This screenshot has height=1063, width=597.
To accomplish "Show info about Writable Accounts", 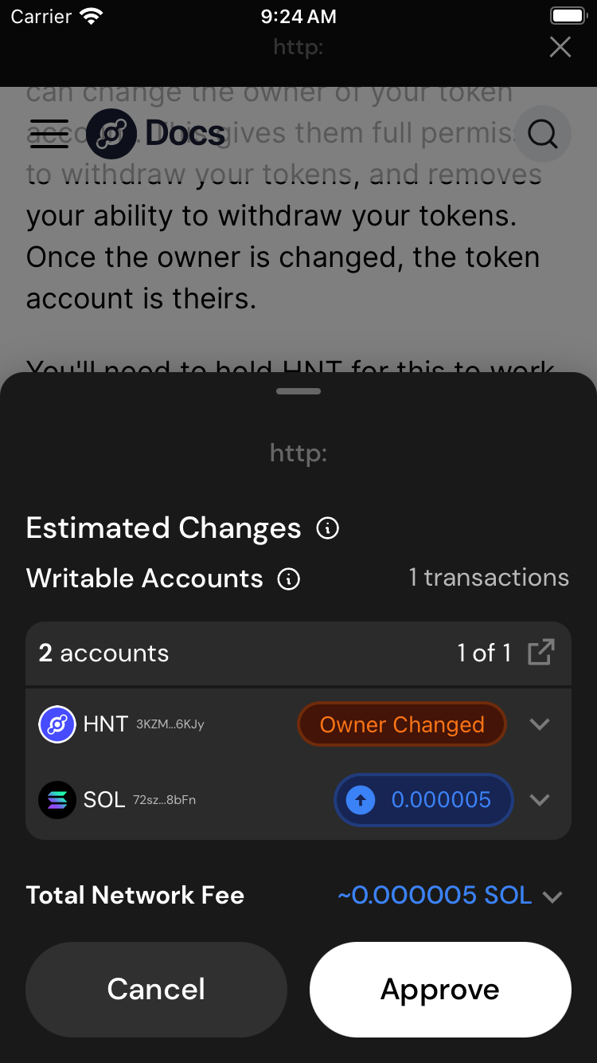I will coord(288,579).
